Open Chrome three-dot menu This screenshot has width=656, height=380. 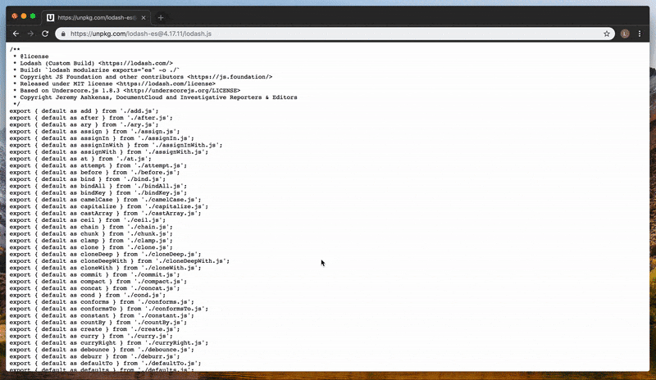(640, 34)
